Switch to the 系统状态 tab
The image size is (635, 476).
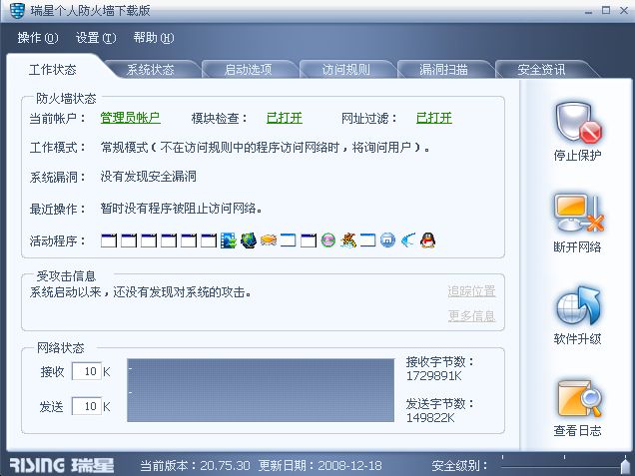150,70
